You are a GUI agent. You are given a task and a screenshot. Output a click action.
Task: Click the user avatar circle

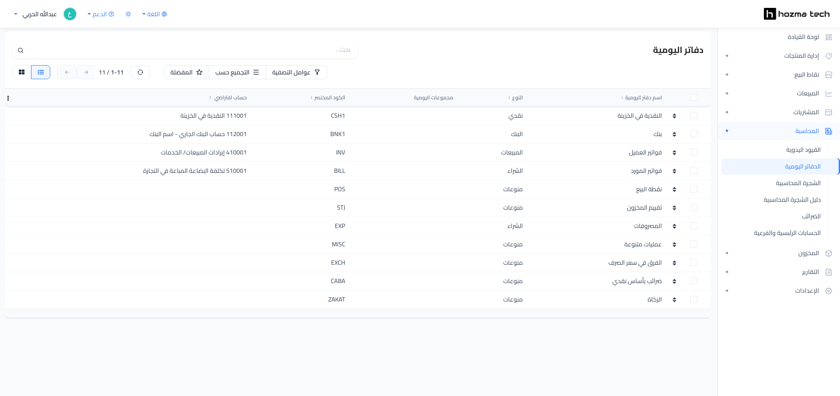click(x=70, y=14)
